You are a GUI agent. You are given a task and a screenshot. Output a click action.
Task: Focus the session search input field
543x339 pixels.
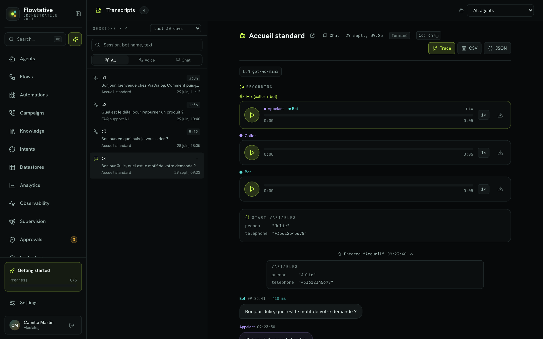147,45
